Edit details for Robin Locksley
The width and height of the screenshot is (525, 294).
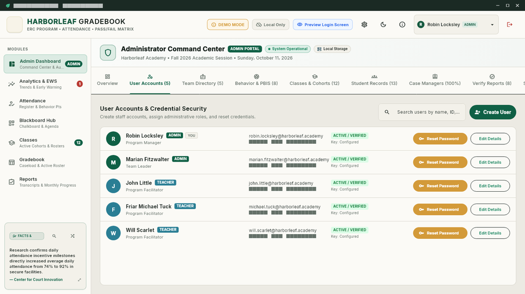point(490,139)
